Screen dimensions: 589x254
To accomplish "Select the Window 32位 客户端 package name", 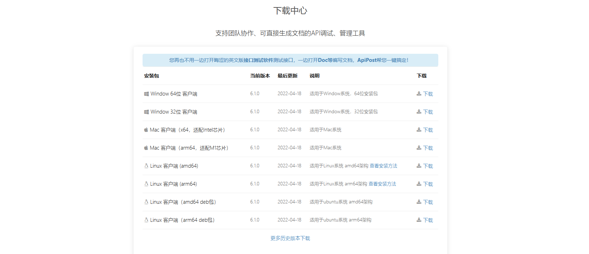I will (174, 112).
